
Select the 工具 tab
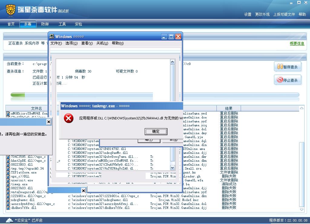62,24
